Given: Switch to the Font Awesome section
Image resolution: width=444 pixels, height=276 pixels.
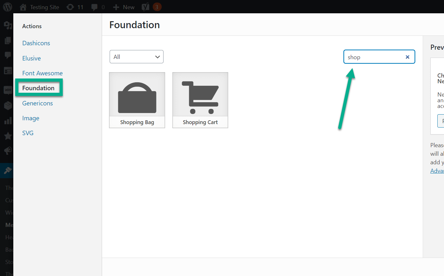Looking at the screenshot, I should click(x=42, y=73).
